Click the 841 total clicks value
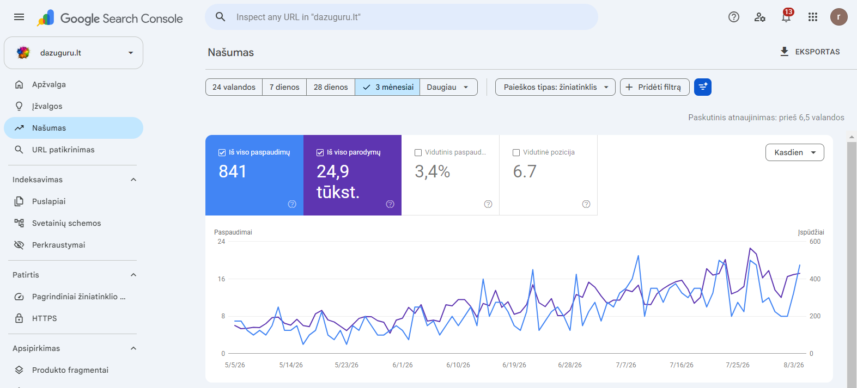The image size is (857, 388). (233, 171)
